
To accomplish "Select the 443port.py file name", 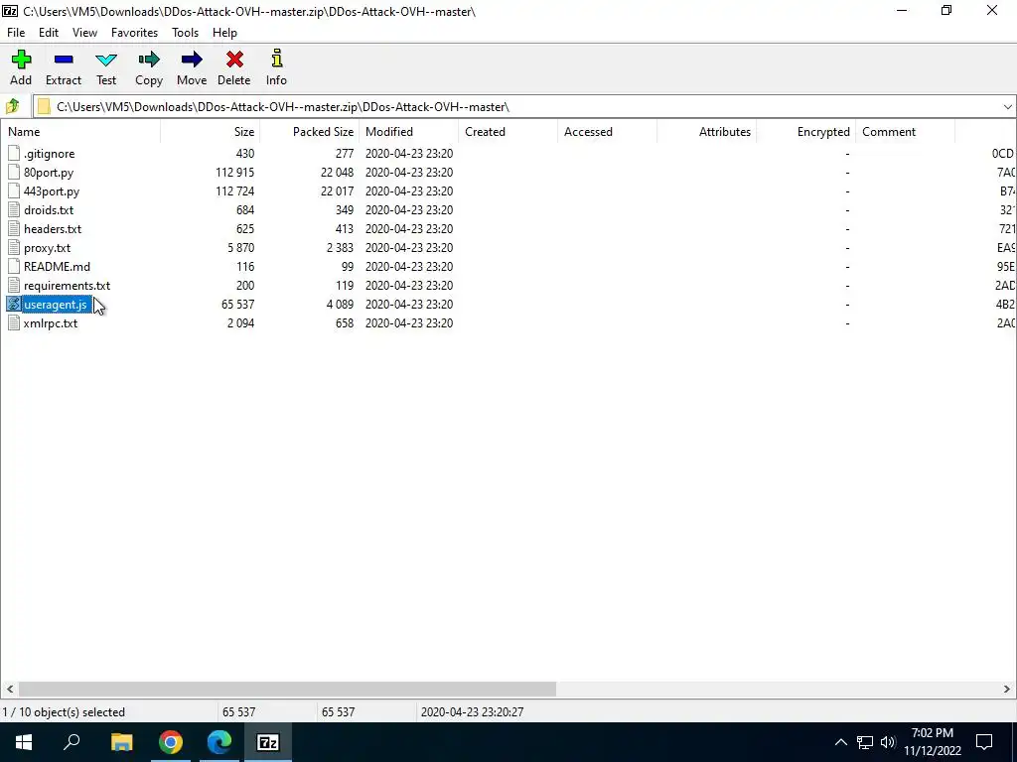I will click(x=52, y=191).
